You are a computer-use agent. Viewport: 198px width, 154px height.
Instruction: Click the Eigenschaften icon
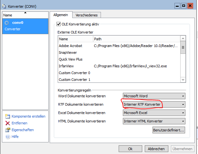click(x=8, y=130)
